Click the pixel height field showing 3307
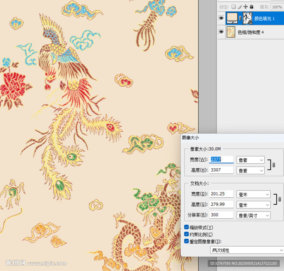Image resolution: width=284 pixels, height=271 pixels. point(221,170)
